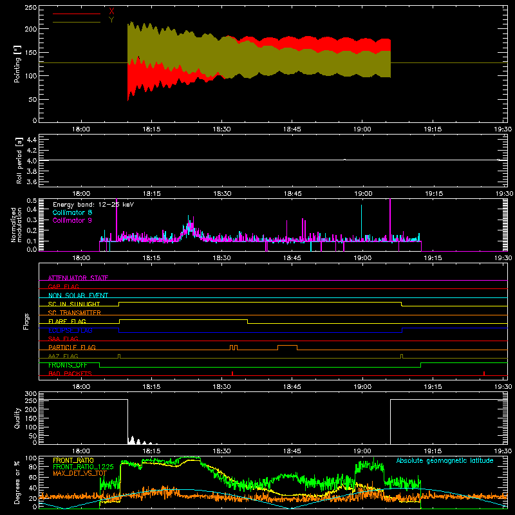Screen dimensions: 515x515
Task: Click the 19:00 time label under Pointing plot
Action: point(362,129)
